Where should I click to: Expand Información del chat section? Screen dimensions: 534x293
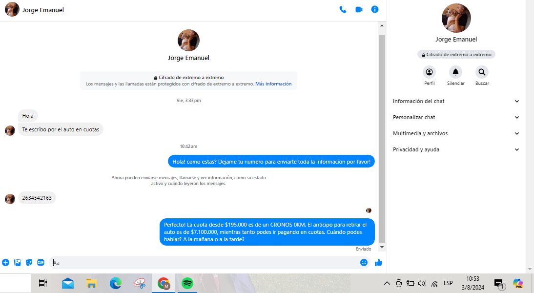click(x=456, y=101)
